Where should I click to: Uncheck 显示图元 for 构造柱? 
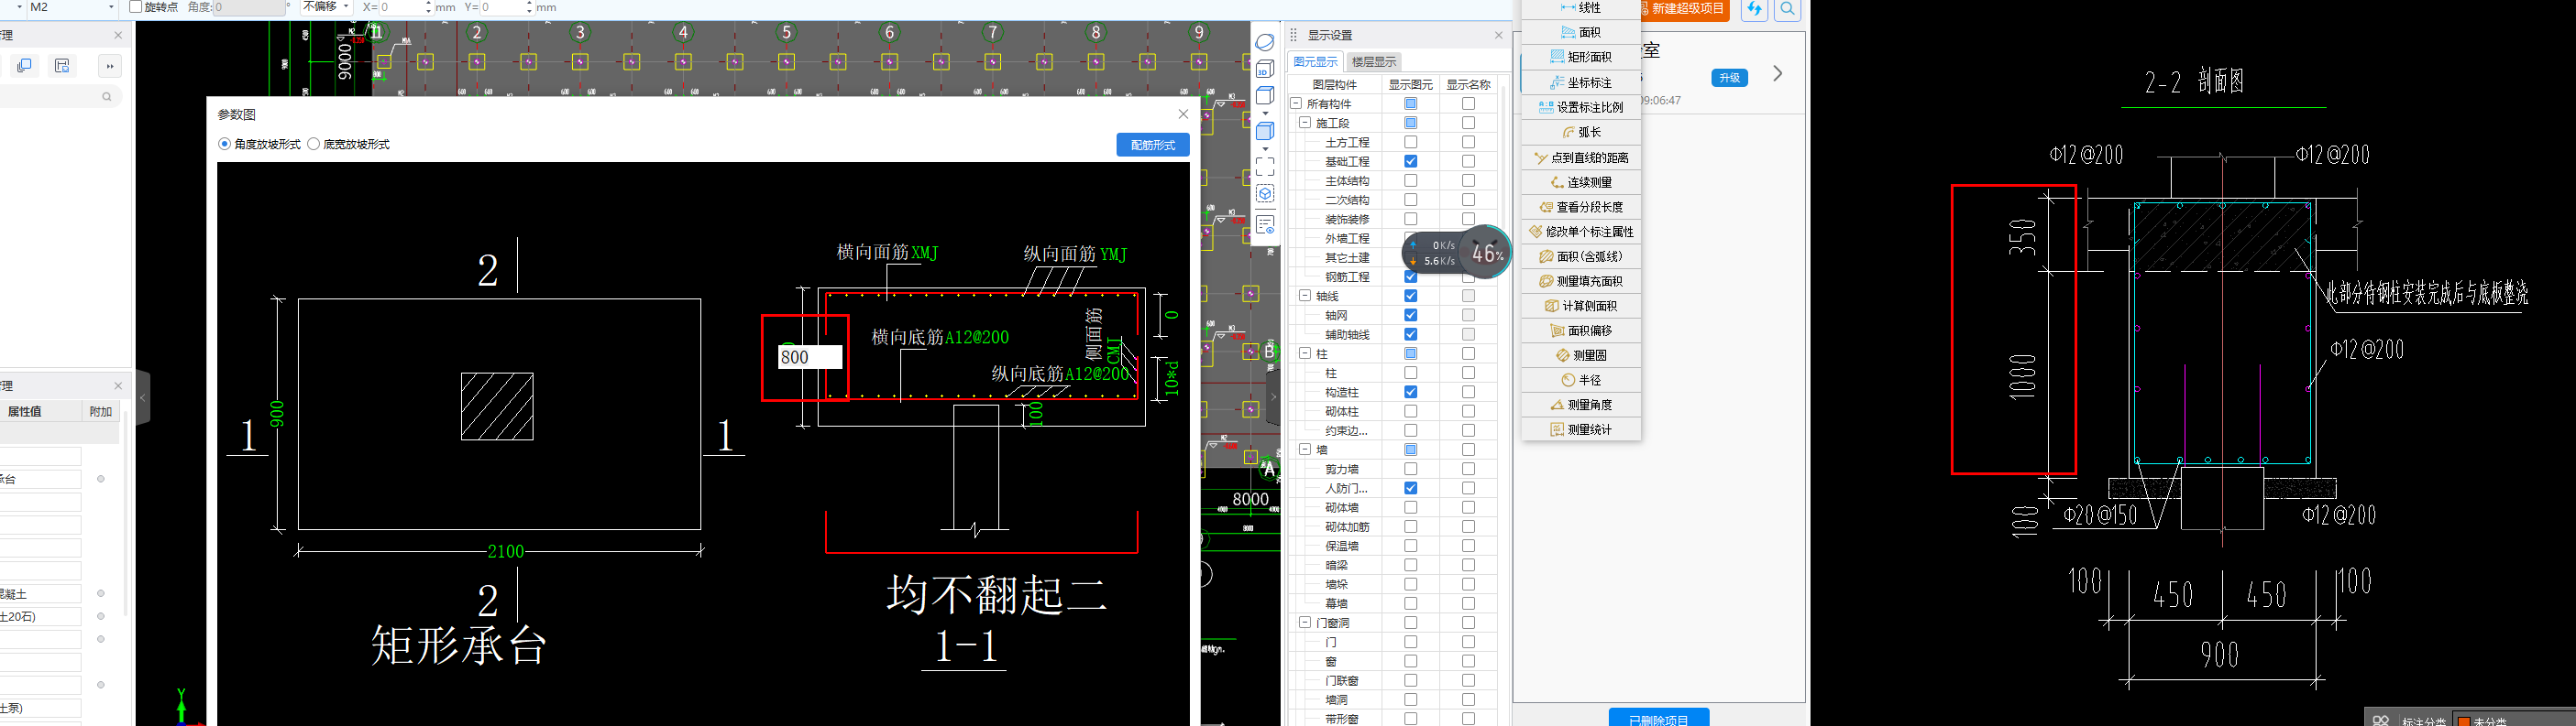[1410, 392]
